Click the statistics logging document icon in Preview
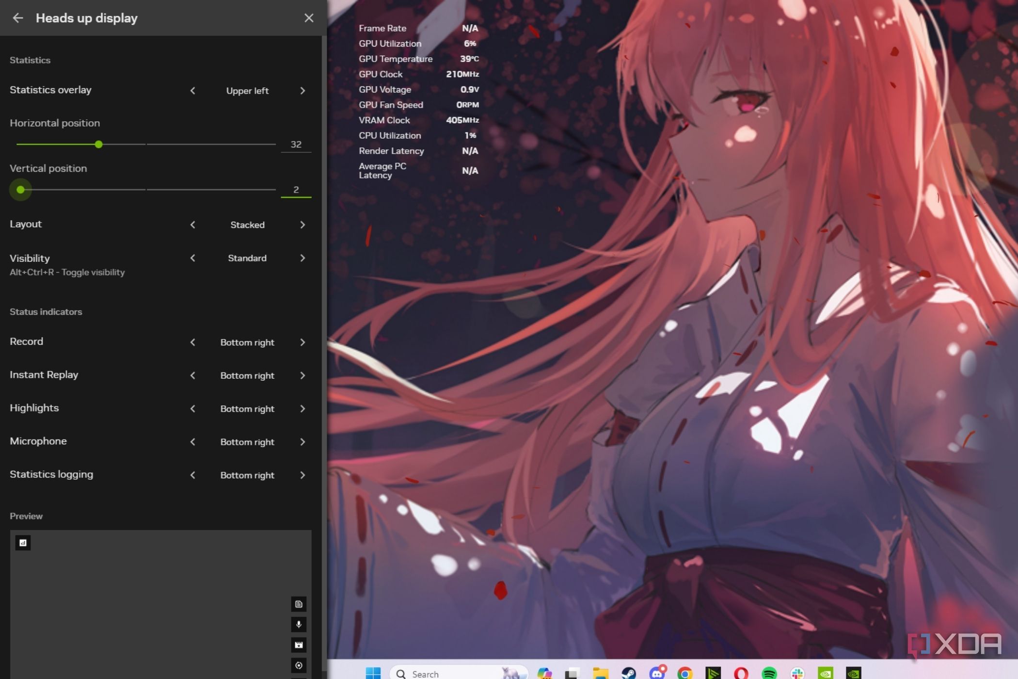The width and height of the screenshot is (1018, 679). [299, 604]
